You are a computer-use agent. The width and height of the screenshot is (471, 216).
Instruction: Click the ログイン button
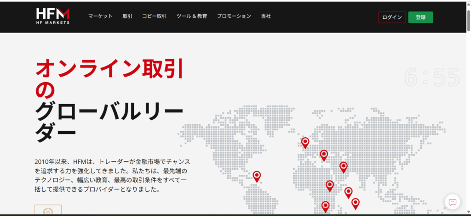coord(392,17)
